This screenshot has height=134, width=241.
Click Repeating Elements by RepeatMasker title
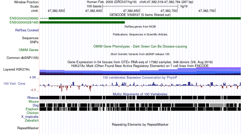[x=140, y=124]
